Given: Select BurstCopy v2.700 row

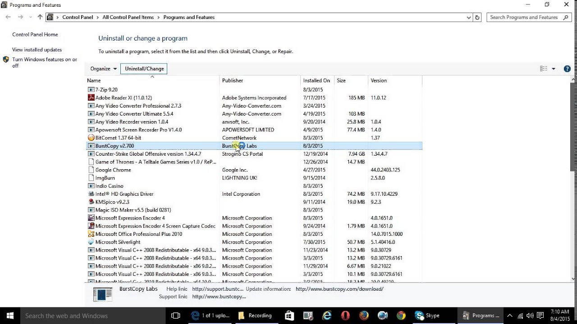Looking at the screenshot, I should (254, 146).
